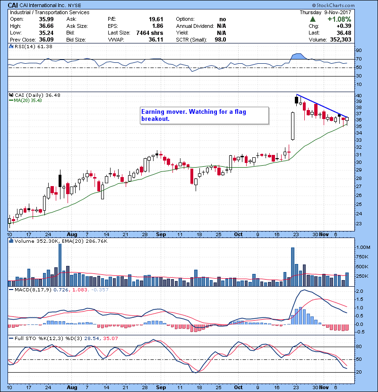378x392 pixels.
Task: Click the EPS value 1.86
Action: [158, 26]
